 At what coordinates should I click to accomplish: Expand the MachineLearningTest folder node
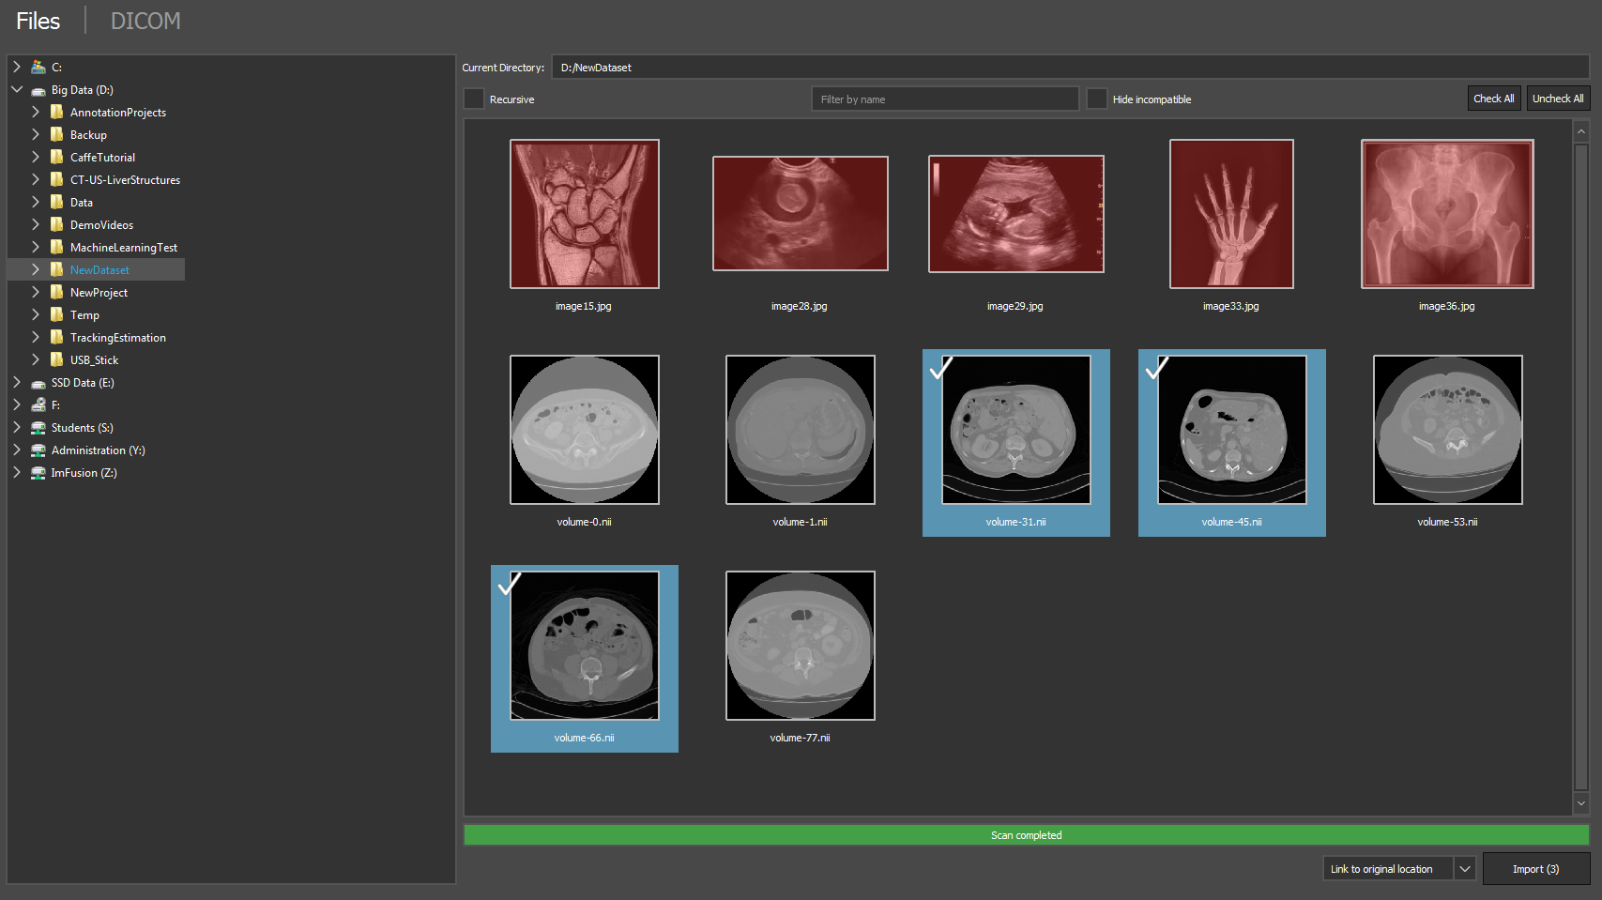click(36, 247)
